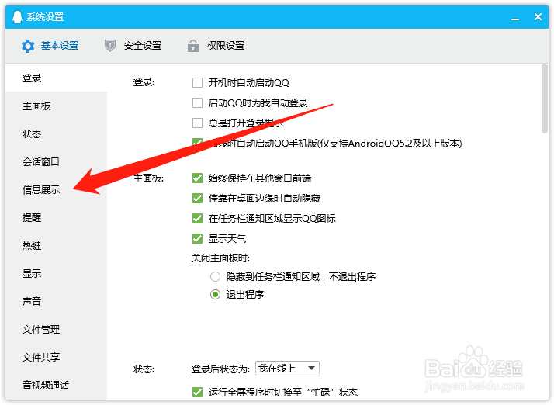Open 会话窗口 settings in sidebar
This screenshot has height=405, width=554.
click(x=56, y=162)
